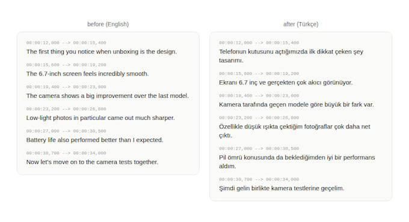The height and width of the screenshot is (222, 409).
Task: Select Turkish line 'Şimdi gelin birlikte'
Action: click(281, 188)
